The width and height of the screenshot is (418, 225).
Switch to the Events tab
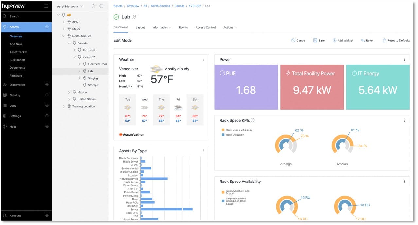(x=183, y=27)
